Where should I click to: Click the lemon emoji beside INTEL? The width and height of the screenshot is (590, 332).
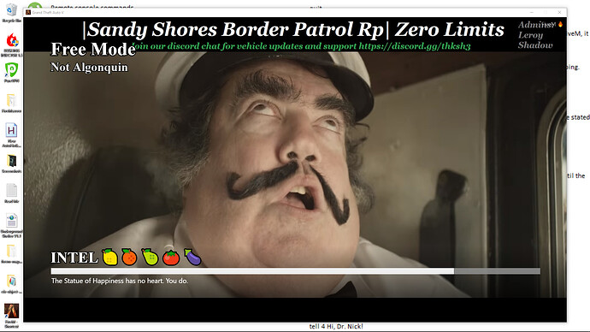pos(110,258)
